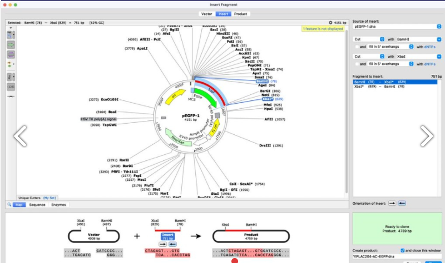Open the second Cut action dropdown

pos(369,57)
